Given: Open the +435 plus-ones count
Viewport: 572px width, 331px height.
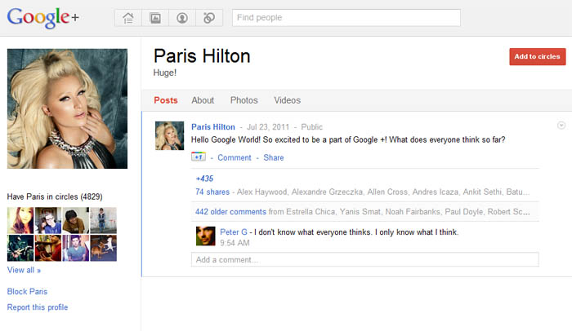Looking at the screenshot, I should pyautogui.click(x=204, y=179).
